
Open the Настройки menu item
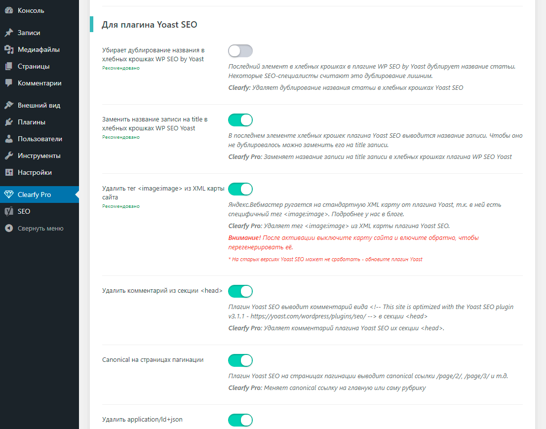point(39,172)
